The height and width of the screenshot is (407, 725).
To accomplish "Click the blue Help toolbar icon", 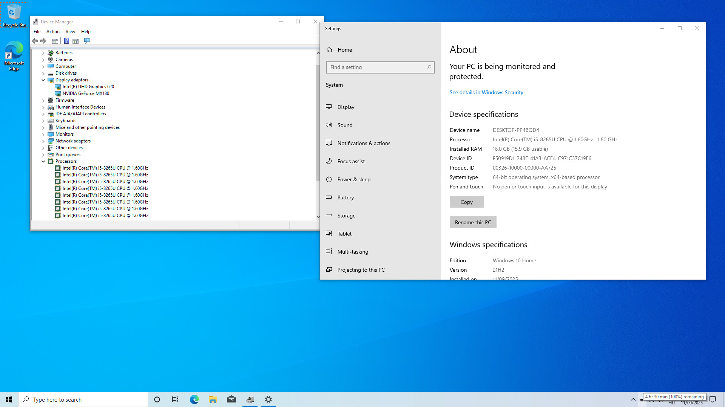I will click(x=66, y=41).
